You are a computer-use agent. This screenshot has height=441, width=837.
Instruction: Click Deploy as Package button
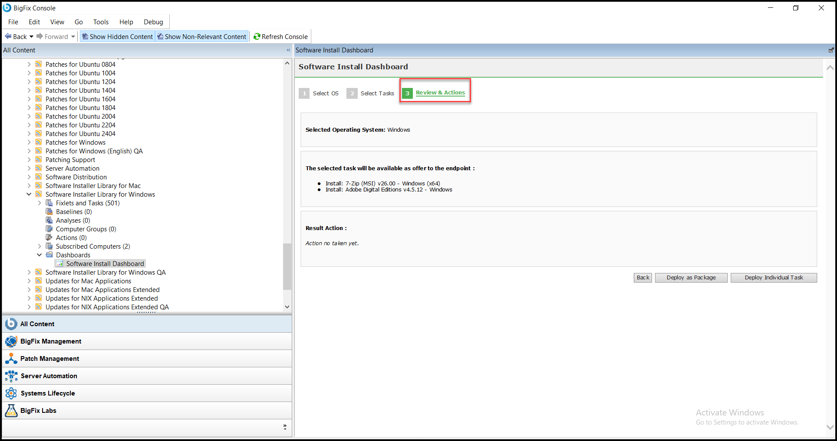(x=691, y=278)
